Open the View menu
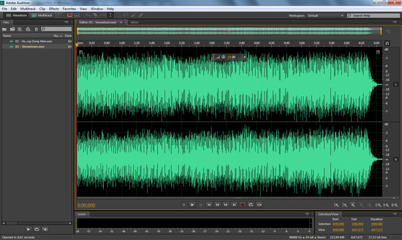This screenshot has width=402, height=240. point(83,9)
